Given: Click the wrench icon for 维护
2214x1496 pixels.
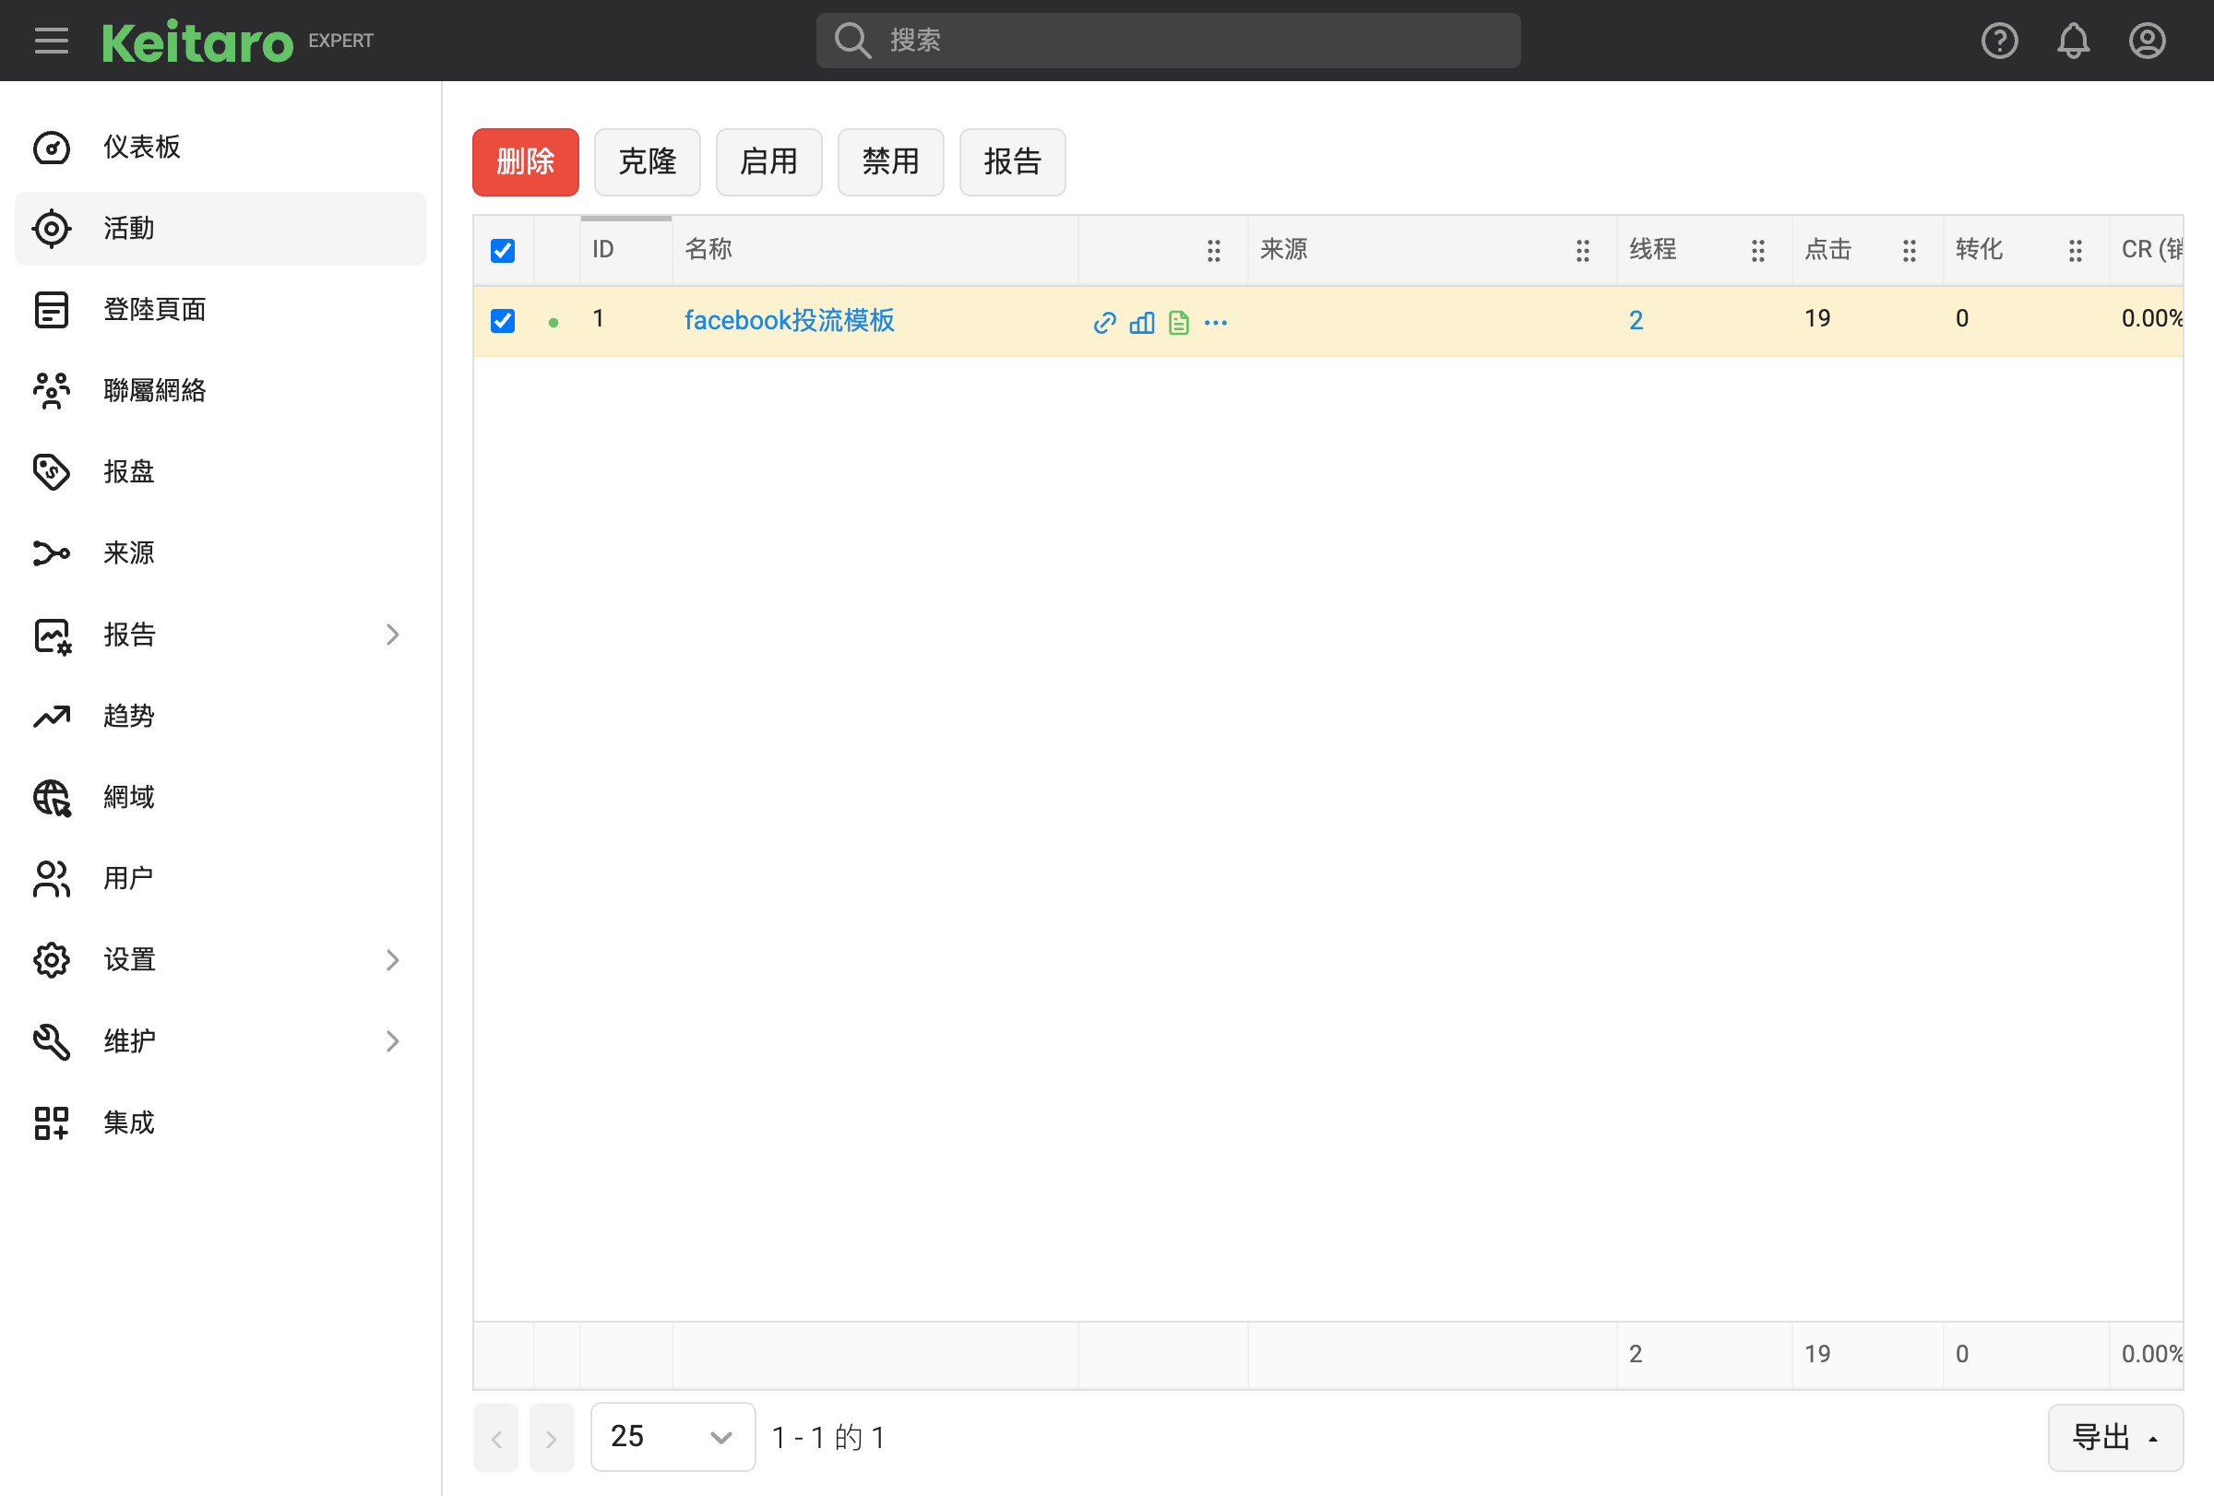Looking at the screenshot, I should pyautogui.click(x=52, y=1042).
